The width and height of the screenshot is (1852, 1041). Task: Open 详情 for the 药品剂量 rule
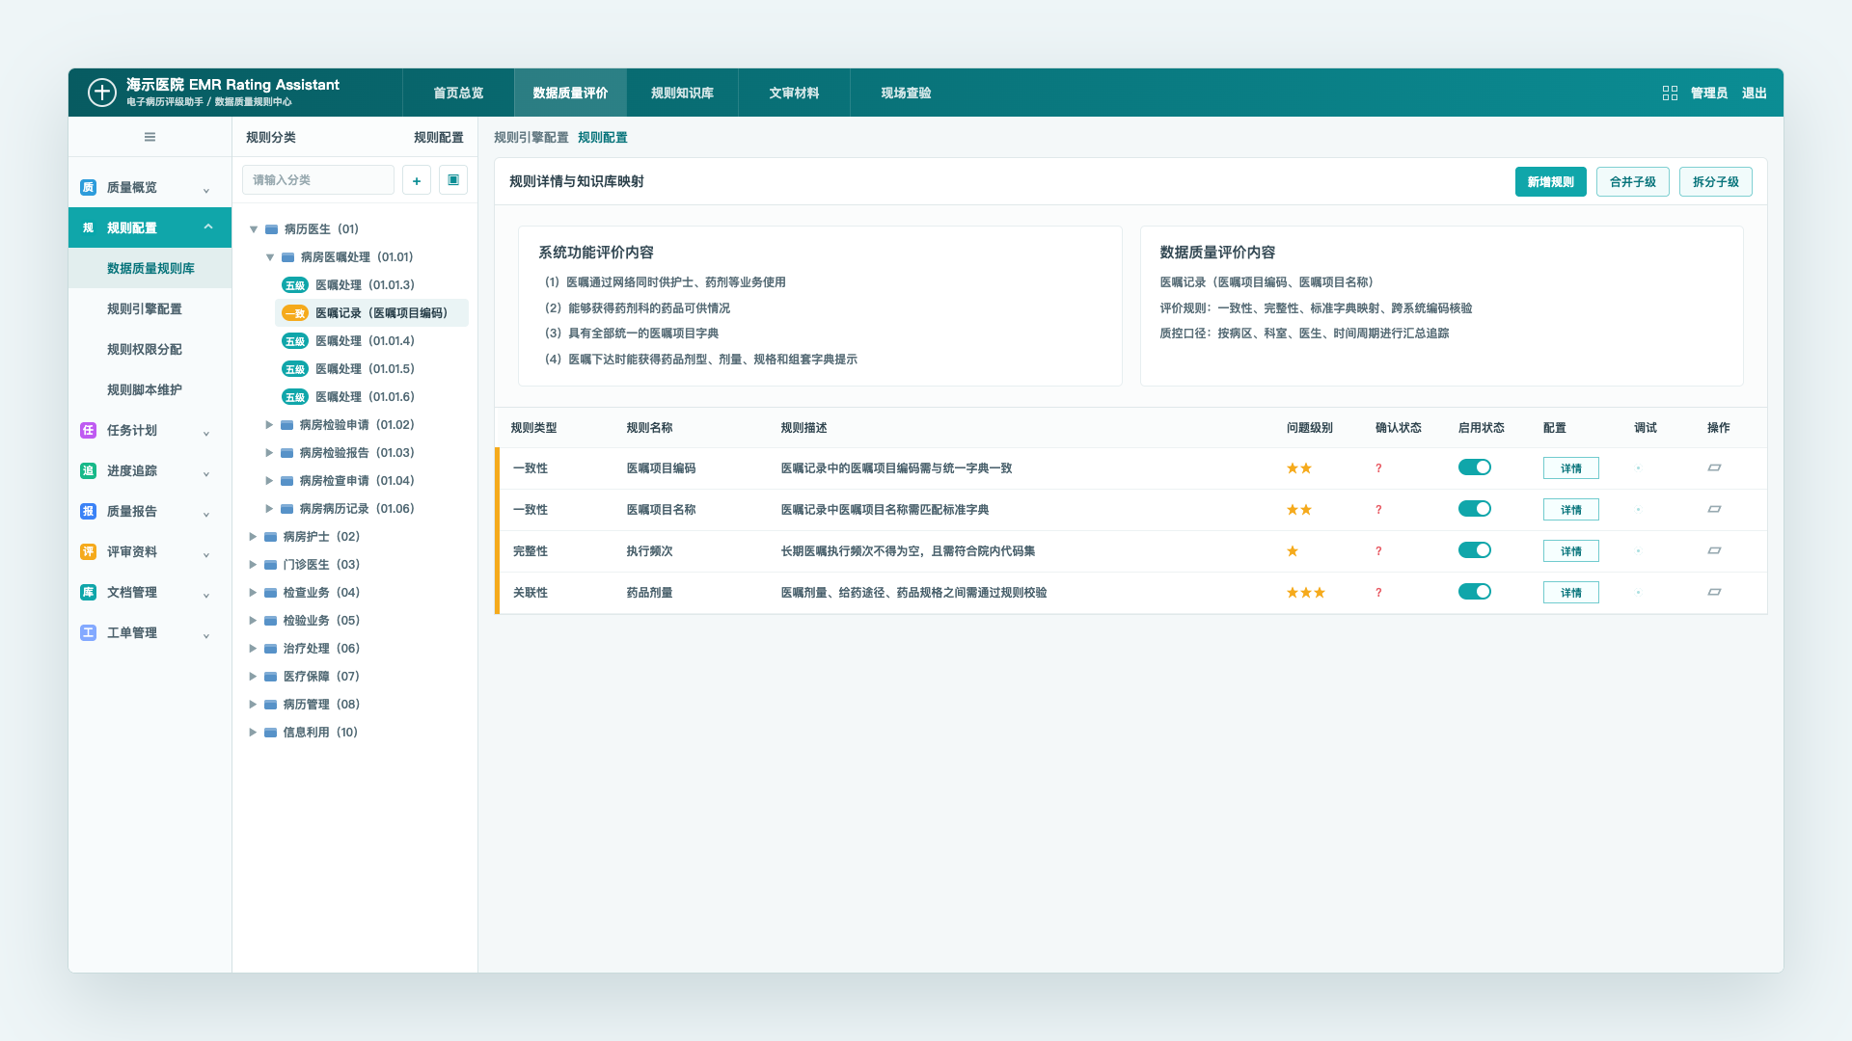1570,592
